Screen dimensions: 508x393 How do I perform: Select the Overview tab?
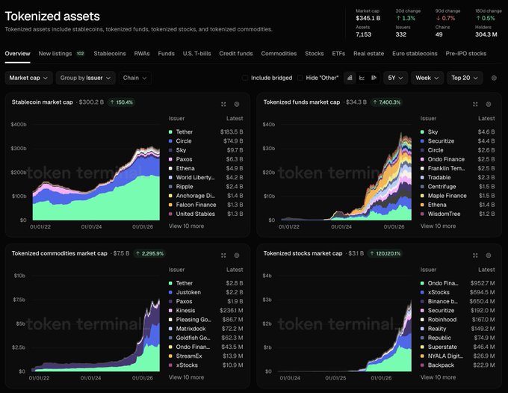coord(17,54)
